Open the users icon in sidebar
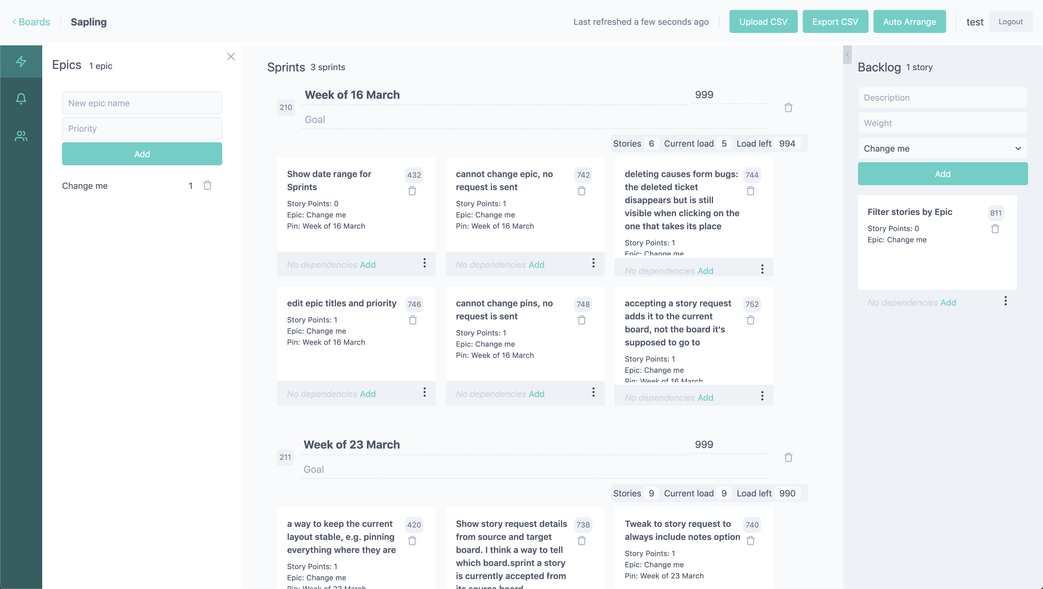Screen dimensions: 1043x589 click(x=21, y=136)
